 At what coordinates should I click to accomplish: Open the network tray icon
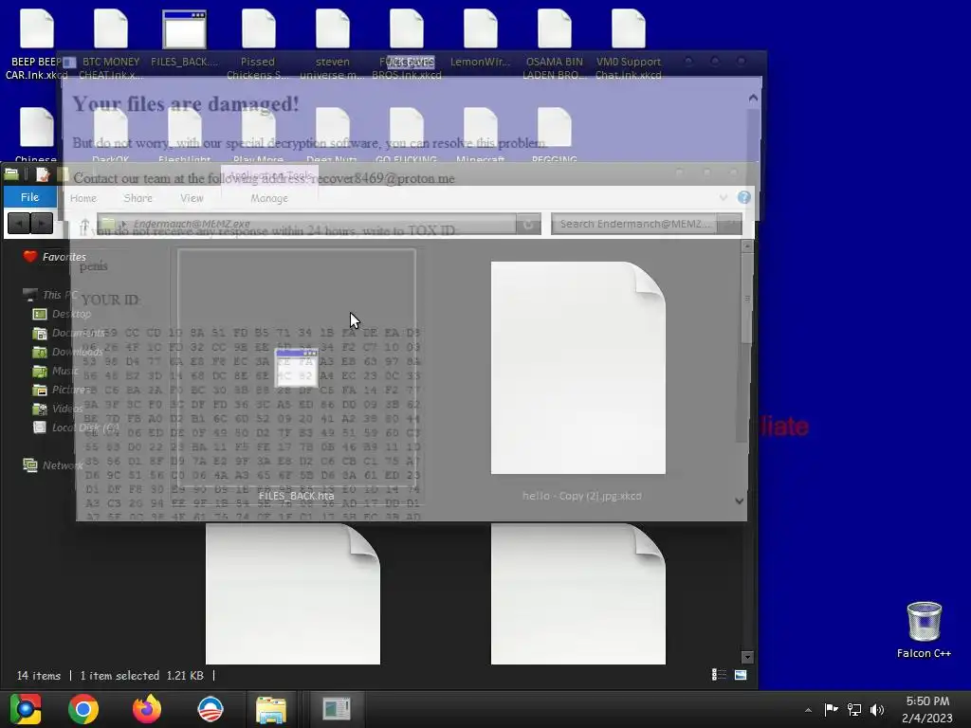[854, 709]
